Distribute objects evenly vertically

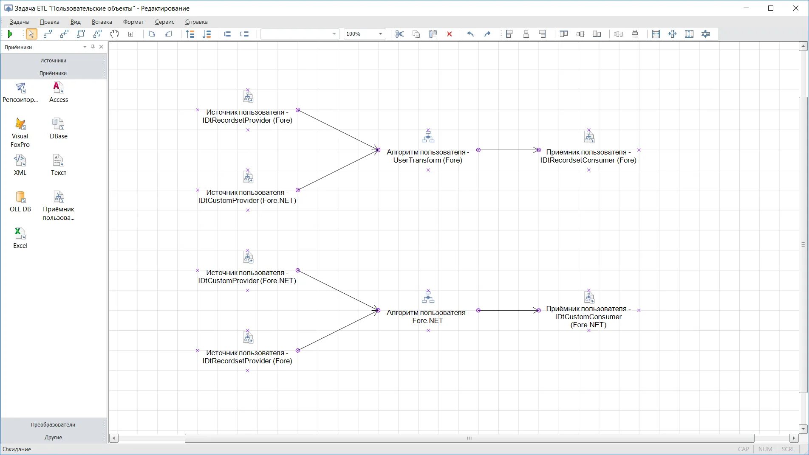click(635, 34)
